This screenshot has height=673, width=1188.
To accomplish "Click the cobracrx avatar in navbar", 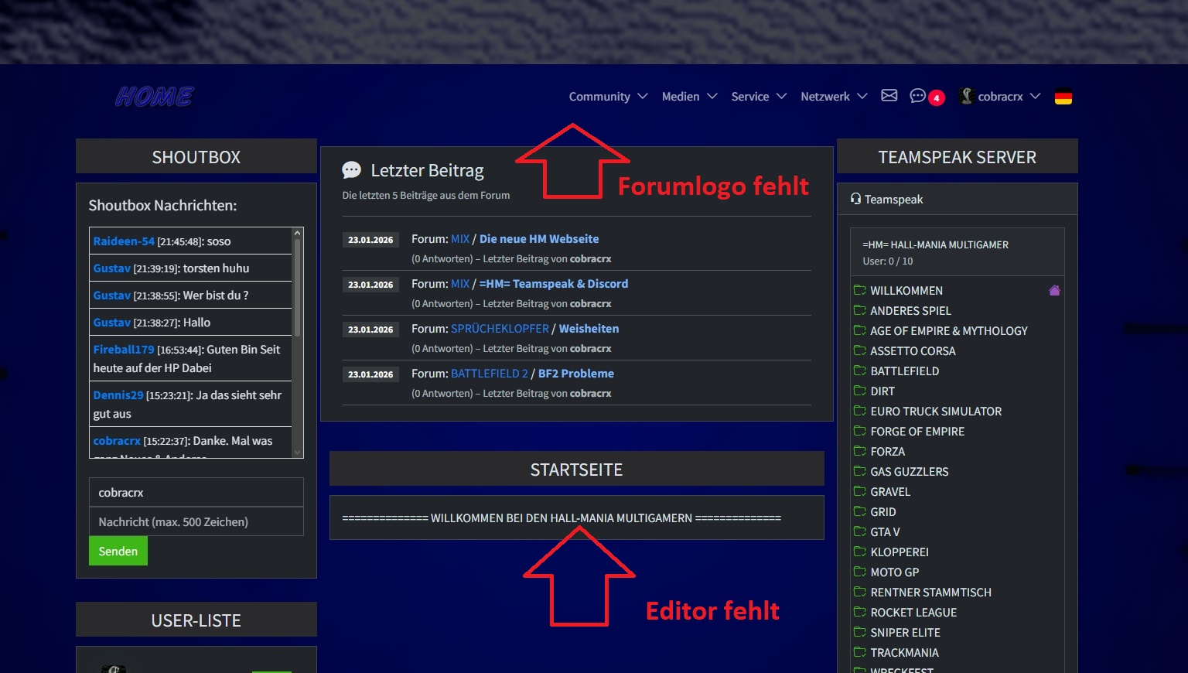I will click(966, 96).
